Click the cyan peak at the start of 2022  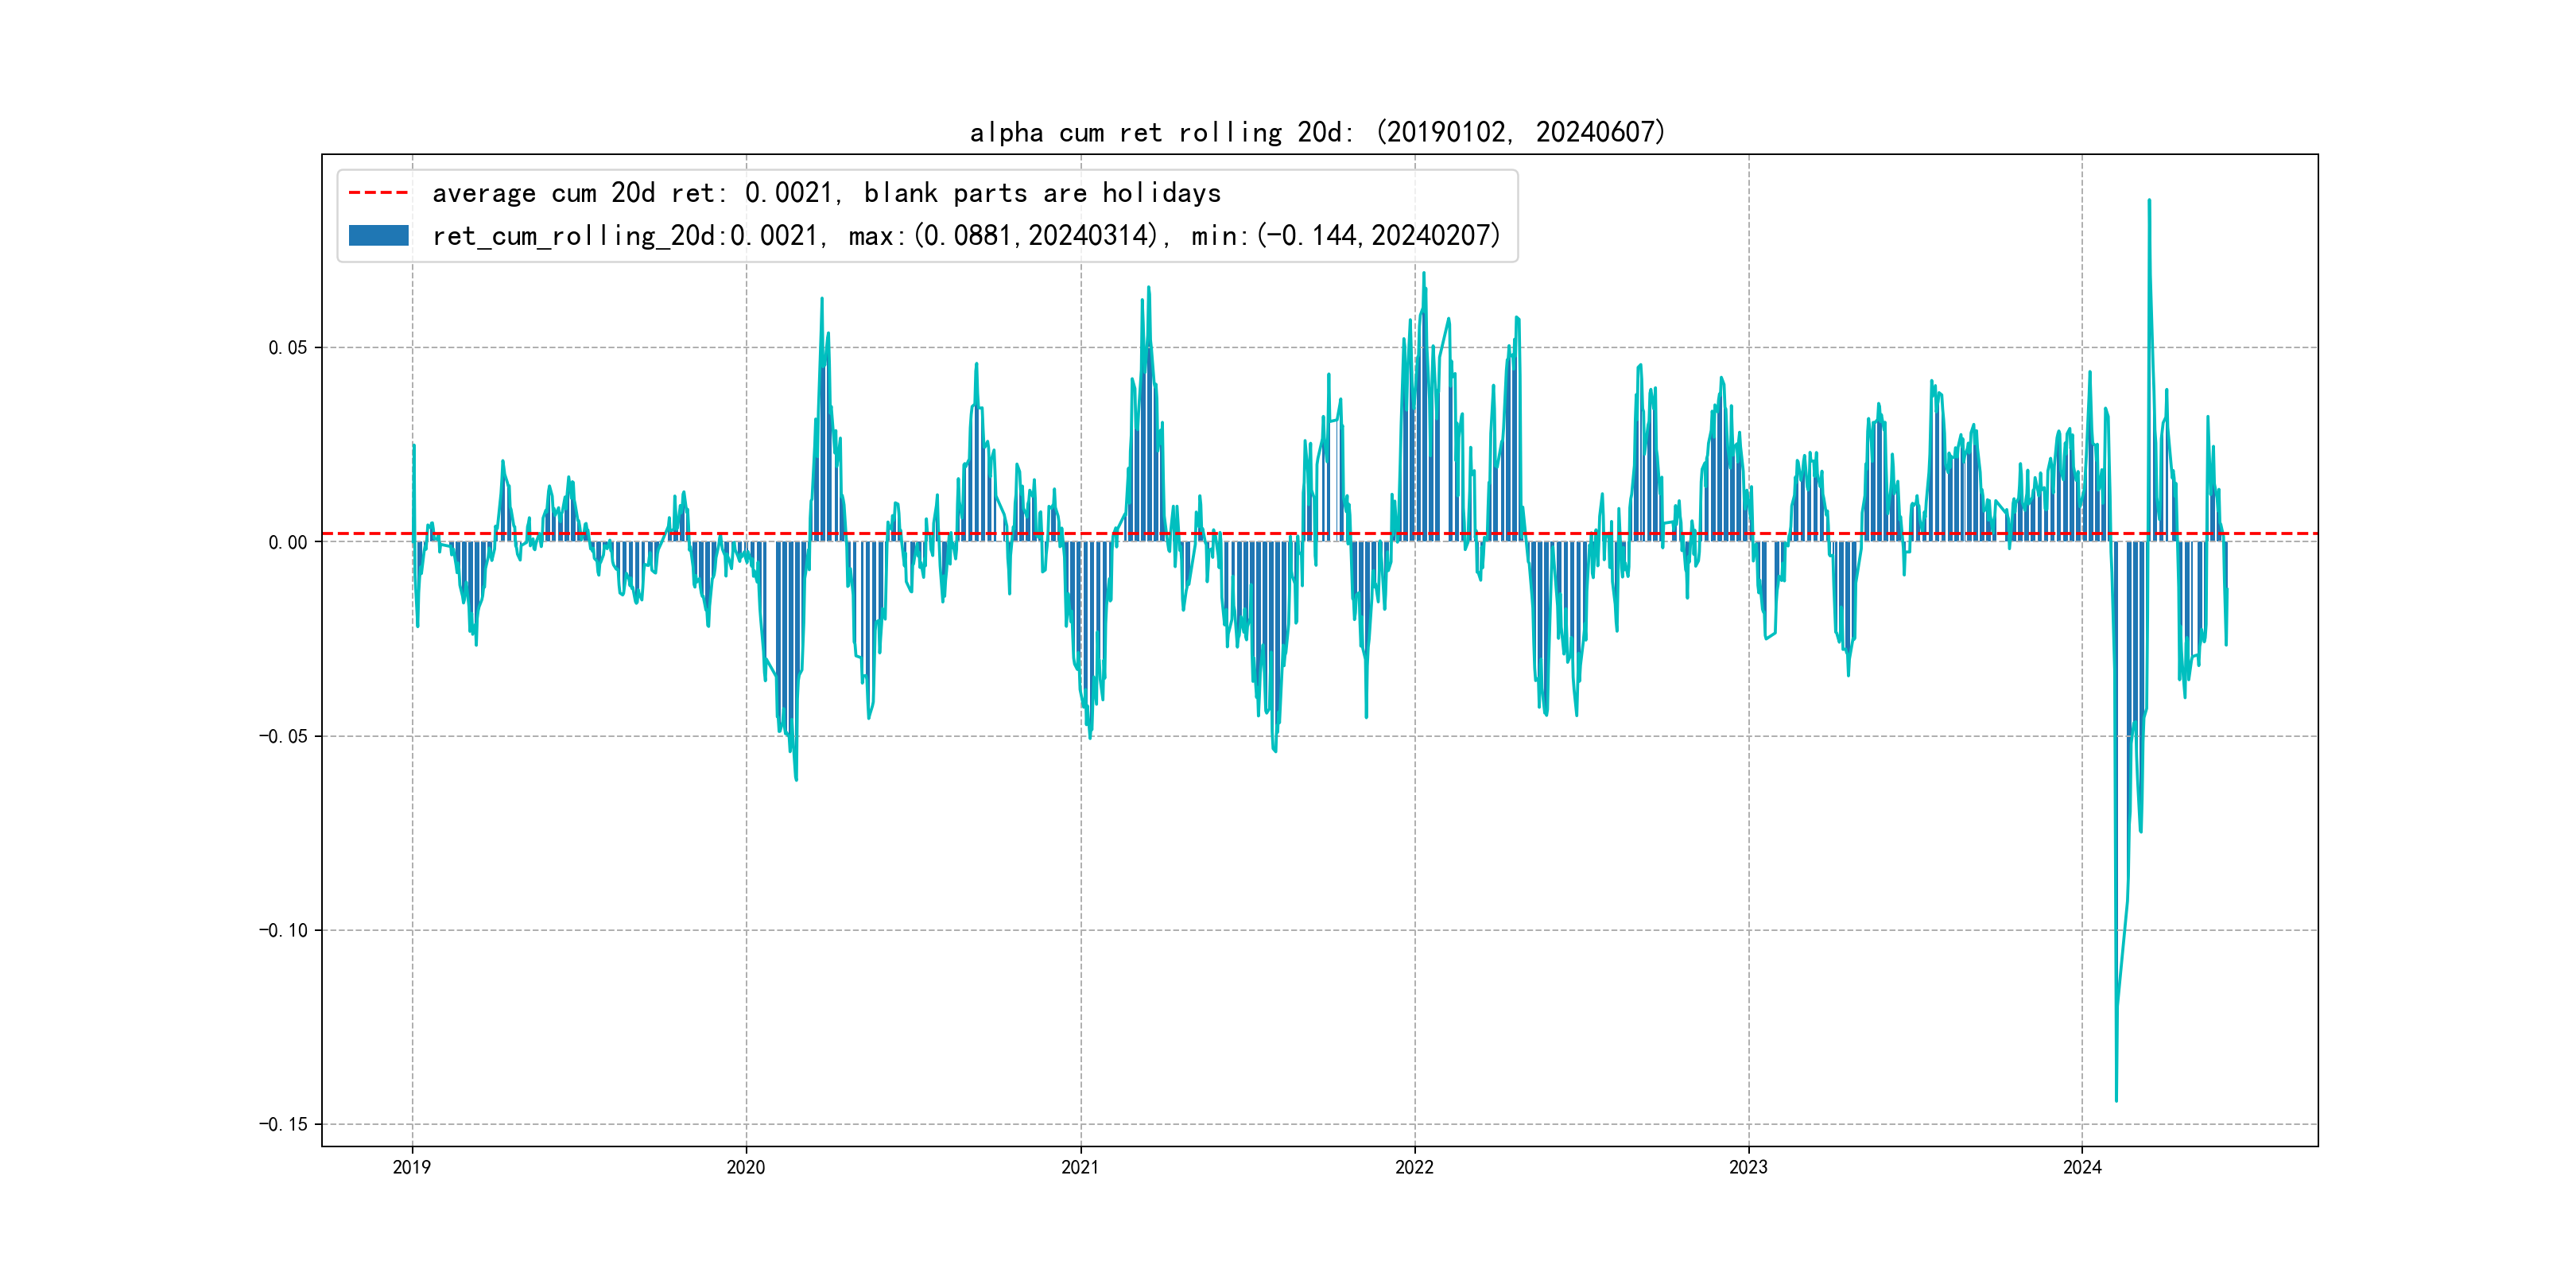click(1423, 273)
